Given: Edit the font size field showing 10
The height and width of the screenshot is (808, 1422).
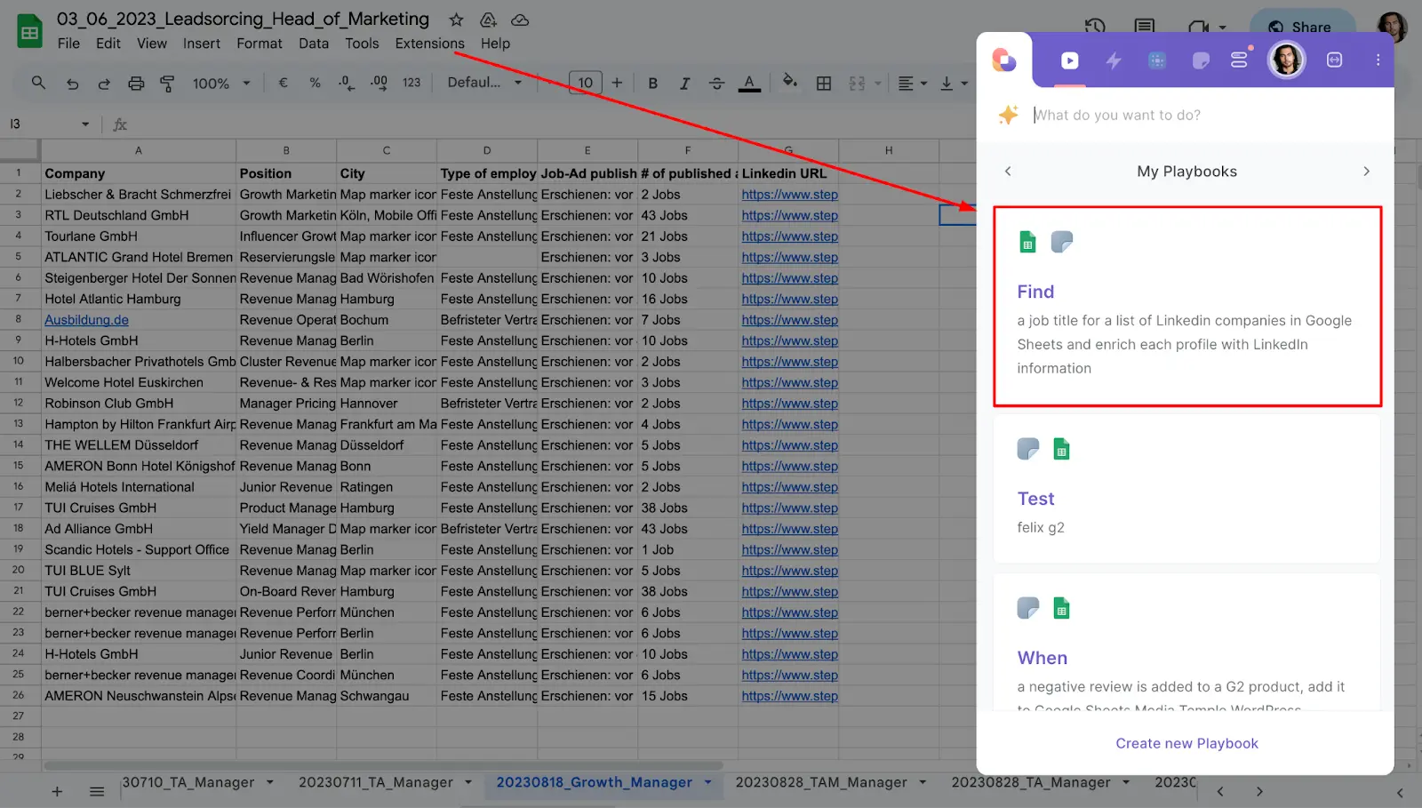Looking at the screenshot, I should (x=585, y=83).
